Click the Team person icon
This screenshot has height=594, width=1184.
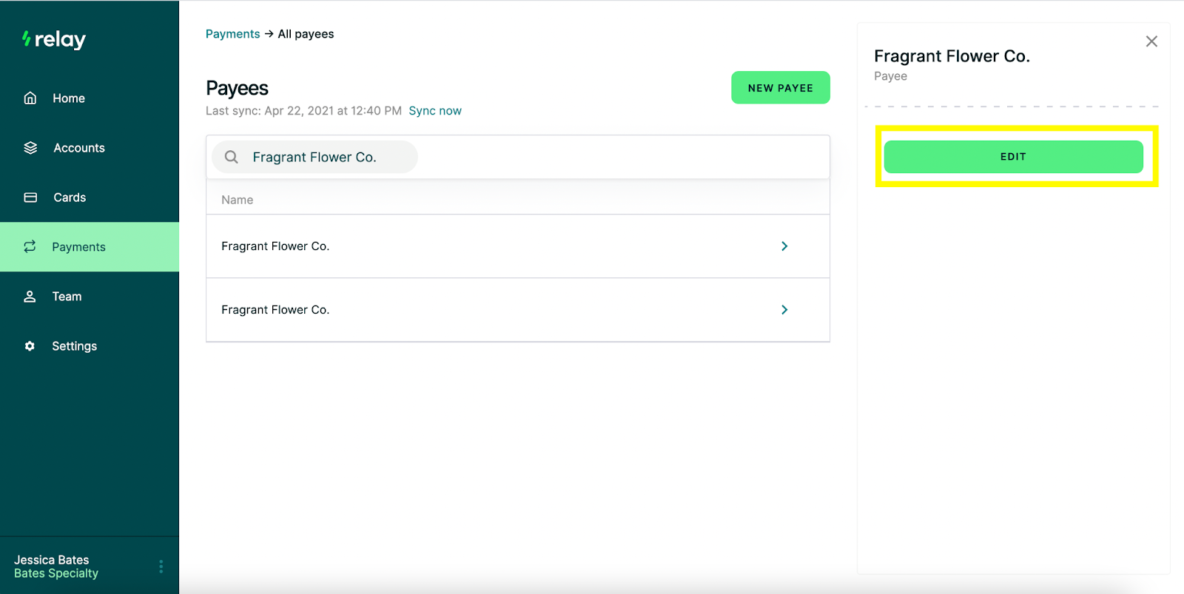tap(30, 297)
